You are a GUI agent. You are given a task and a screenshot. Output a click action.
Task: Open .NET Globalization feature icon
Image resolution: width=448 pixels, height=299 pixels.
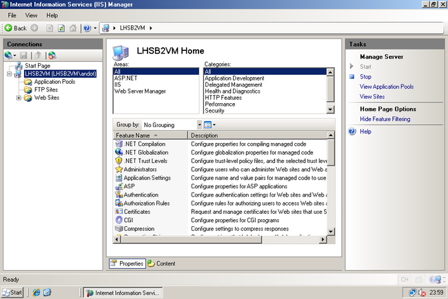coord(119,152)
